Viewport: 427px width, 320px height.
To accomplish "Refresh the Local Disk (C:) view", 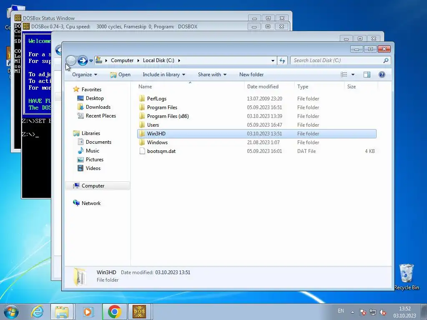I will 282,60.
